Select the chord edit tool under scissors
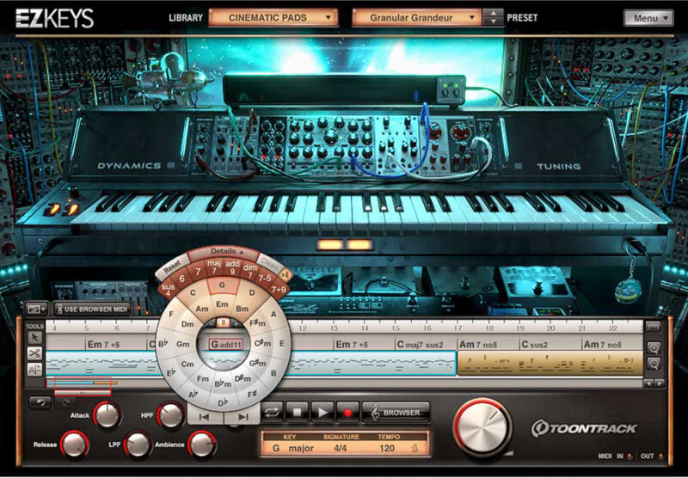Screen dimensions: 688x478 pos(34,369)
